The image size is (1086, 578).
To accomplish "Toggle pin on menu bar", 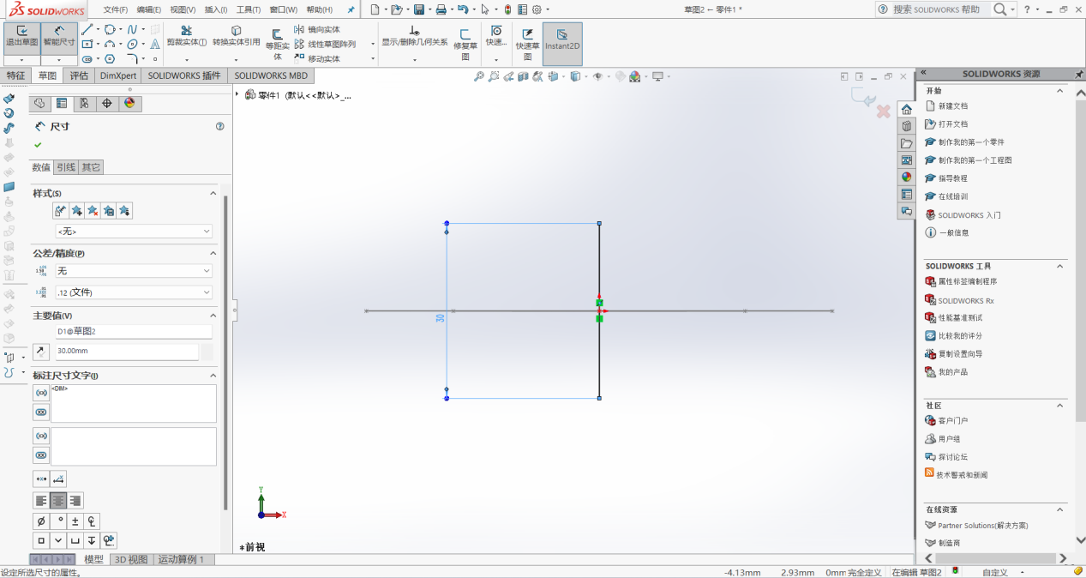I will pos(351,9).
